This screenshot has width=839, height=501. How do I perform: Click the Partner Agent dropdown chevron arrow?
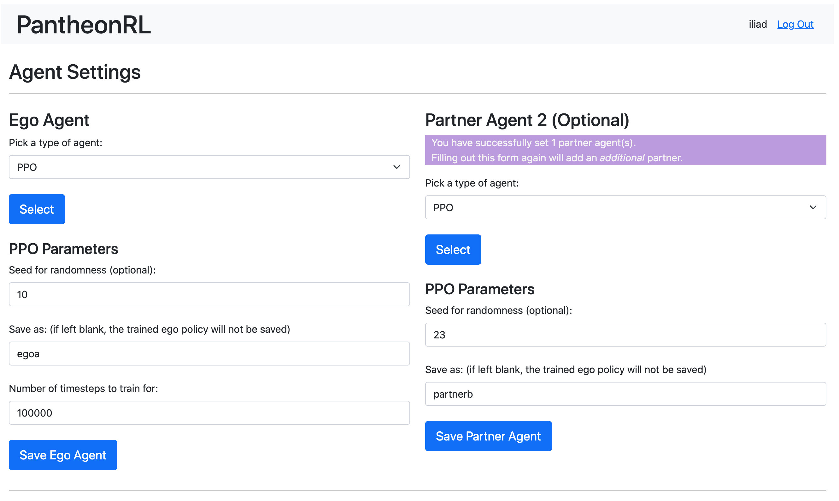click(x=813, y=207)
